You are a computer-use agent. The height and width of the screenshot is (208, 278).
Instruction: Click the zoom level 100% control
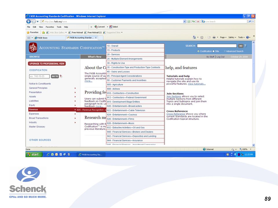point(245,149)
